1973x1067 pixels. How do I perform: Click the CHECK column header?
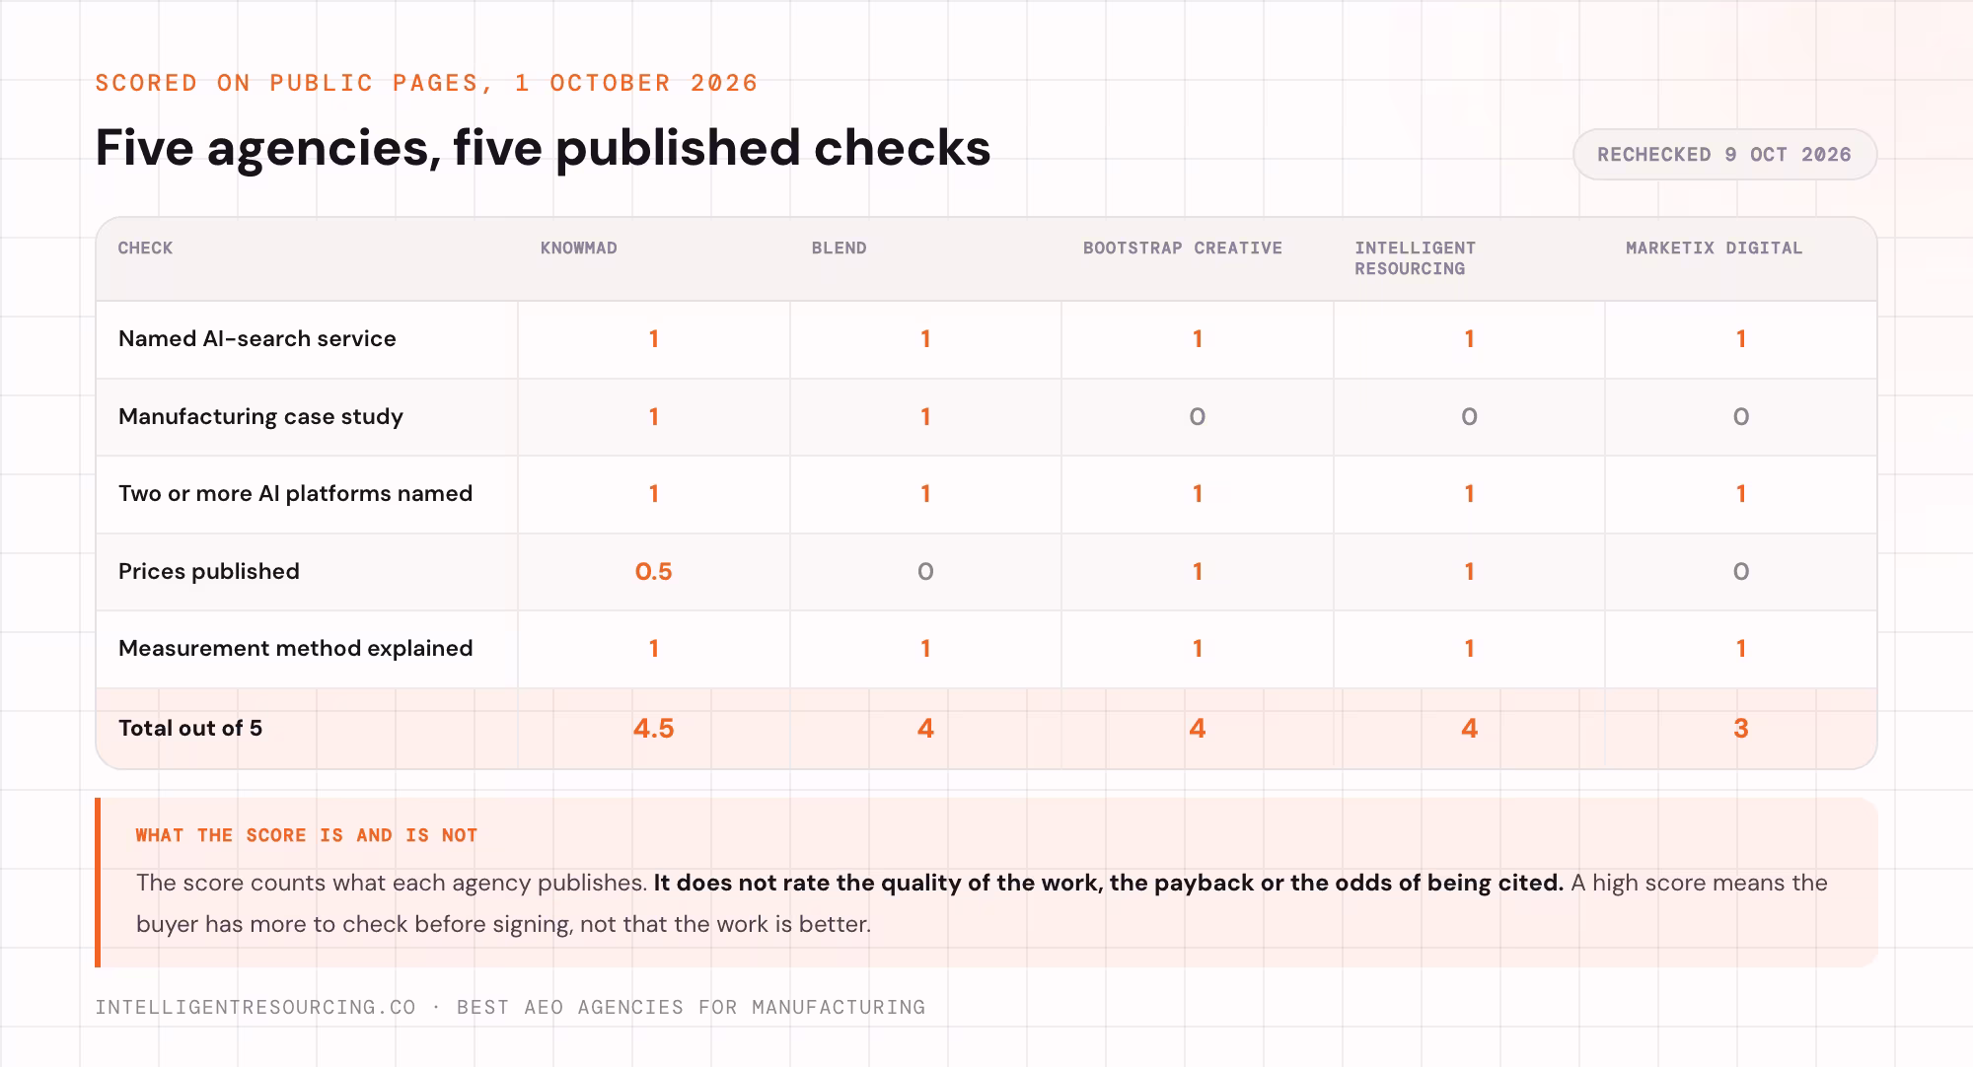click(145, 249)
